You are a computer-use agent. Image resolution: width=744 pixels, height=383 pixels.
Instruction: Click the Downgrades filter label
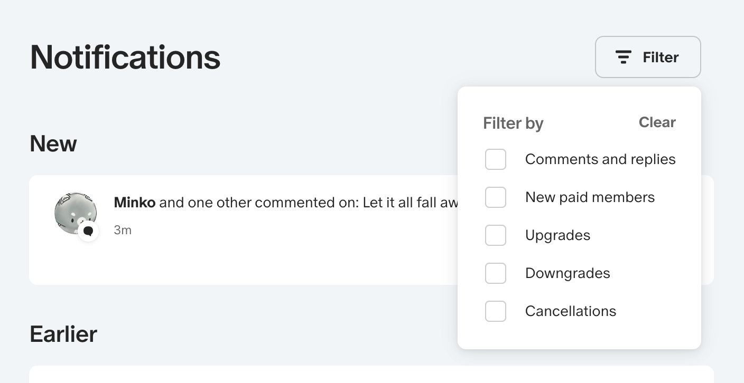568,273
